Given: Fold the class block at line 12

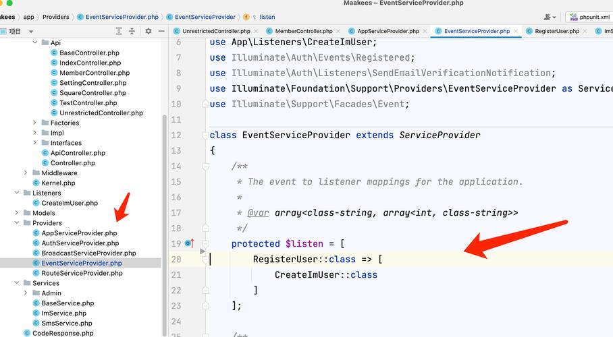Looking at the screenshot, I should click(205, 135).
